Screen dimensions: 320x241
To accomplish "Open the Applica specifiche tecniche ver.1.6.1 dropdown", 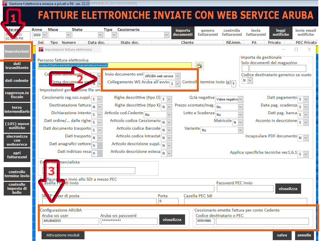I will pyautogui.click(x=306, y=154).
